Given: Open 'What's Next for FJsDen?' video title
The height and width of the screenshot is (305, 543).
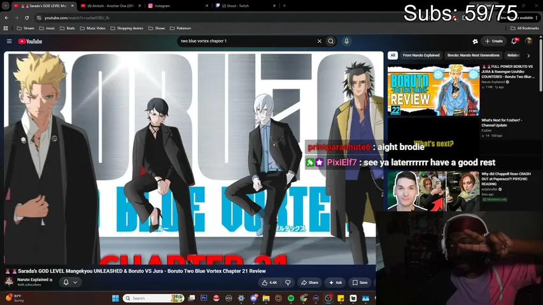Looking at the screenshot, I should point(502,123).
